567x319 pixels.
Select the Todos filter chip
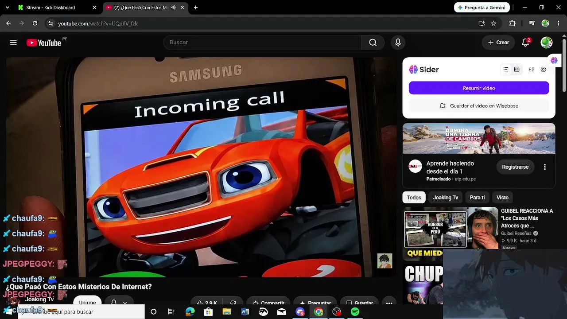click(414, 198)
